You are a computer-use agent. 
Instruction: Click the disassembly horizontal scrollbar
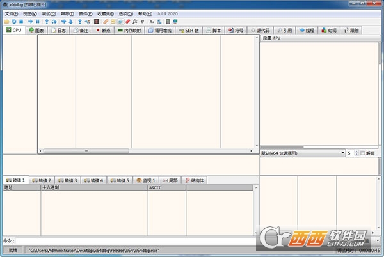click(x=147, y=151)
